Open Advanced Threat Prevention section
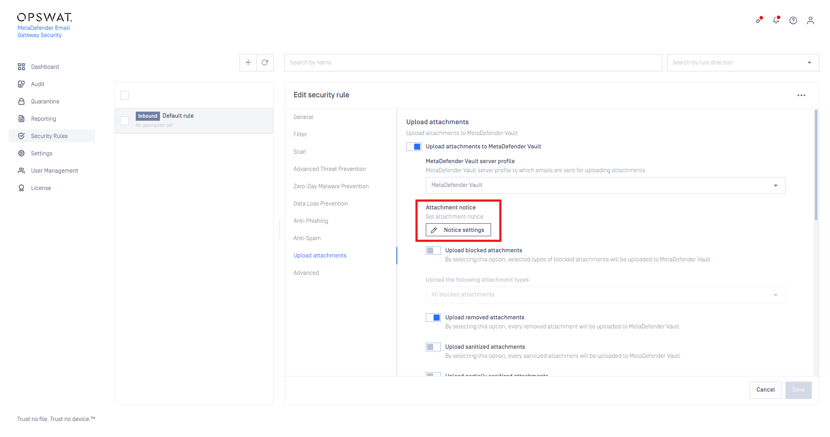Image resolution: width=830 pixels, height=437 pixels. 329,169
